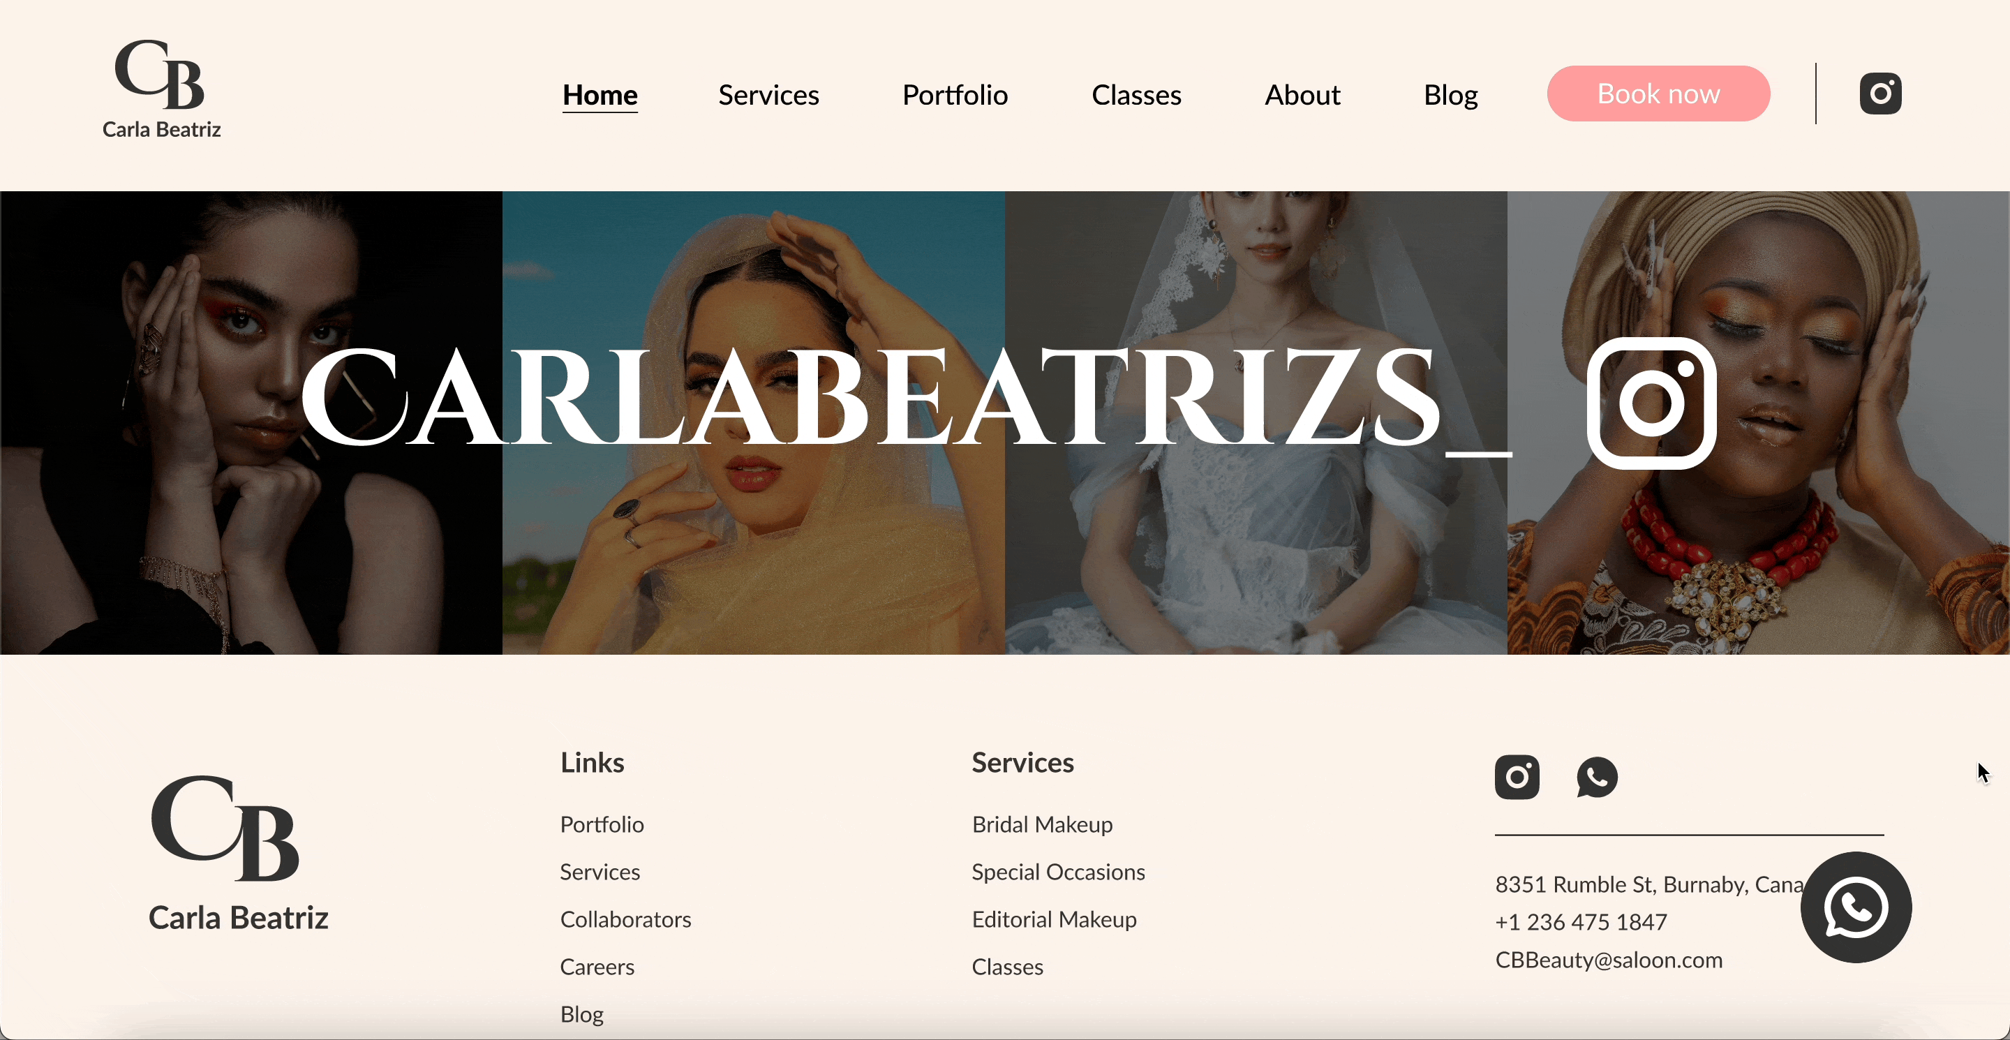Click the large Instagram icon on the banner
The height and width of the screenshot is (1040, 2010).
(x=1651, y=403)
